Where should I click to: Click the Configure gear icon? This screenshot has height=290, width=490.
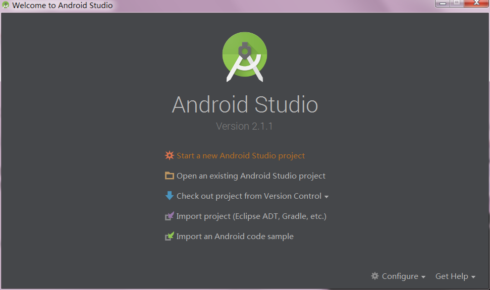(374, 276)
